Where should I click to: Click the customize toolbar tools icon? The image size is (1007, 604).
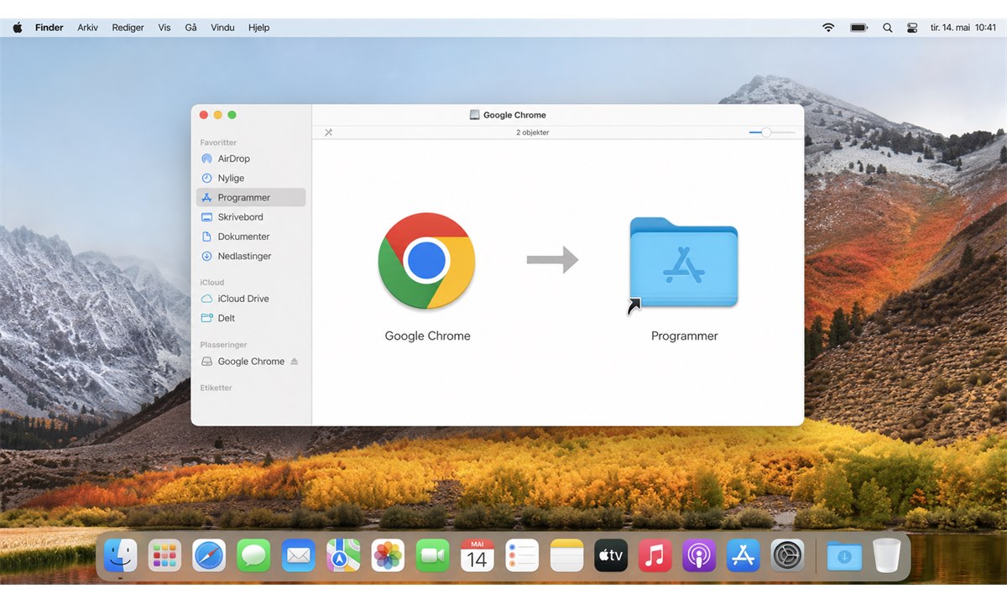click(x=328, y=133)
